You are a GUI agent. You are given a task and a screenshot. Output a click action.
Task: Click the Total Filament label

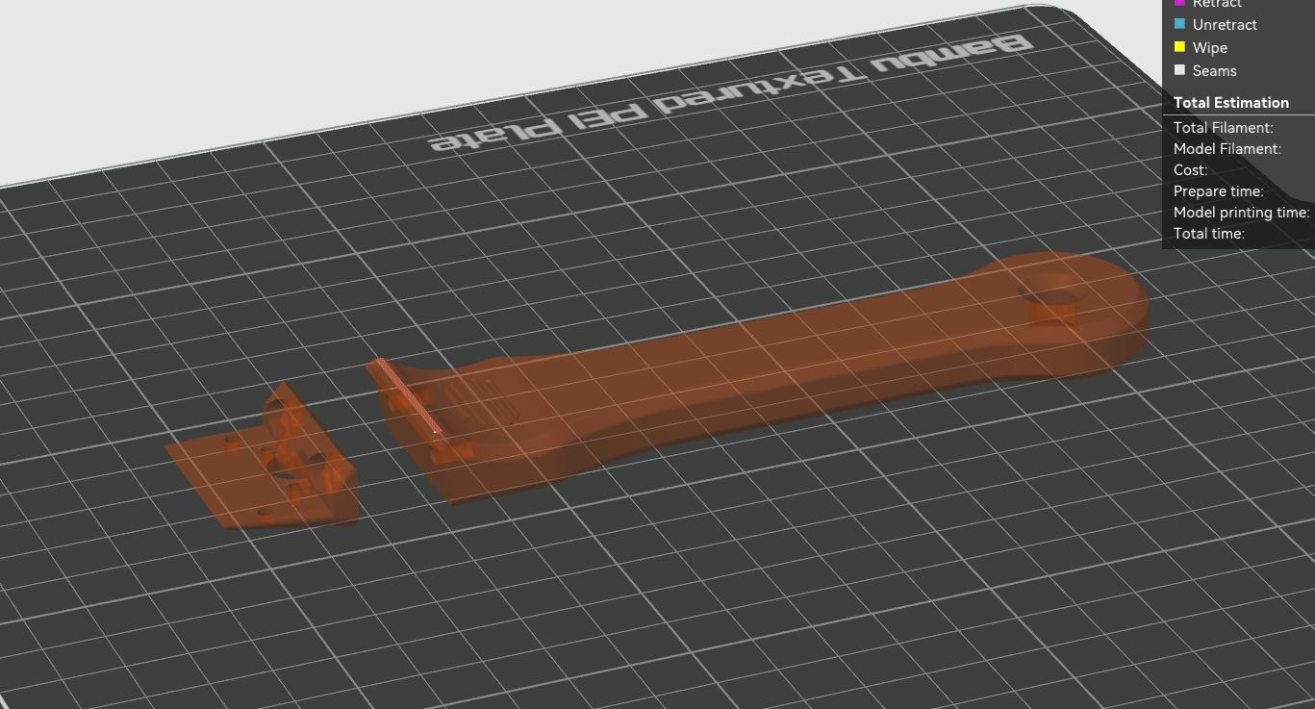point(1223,127)
